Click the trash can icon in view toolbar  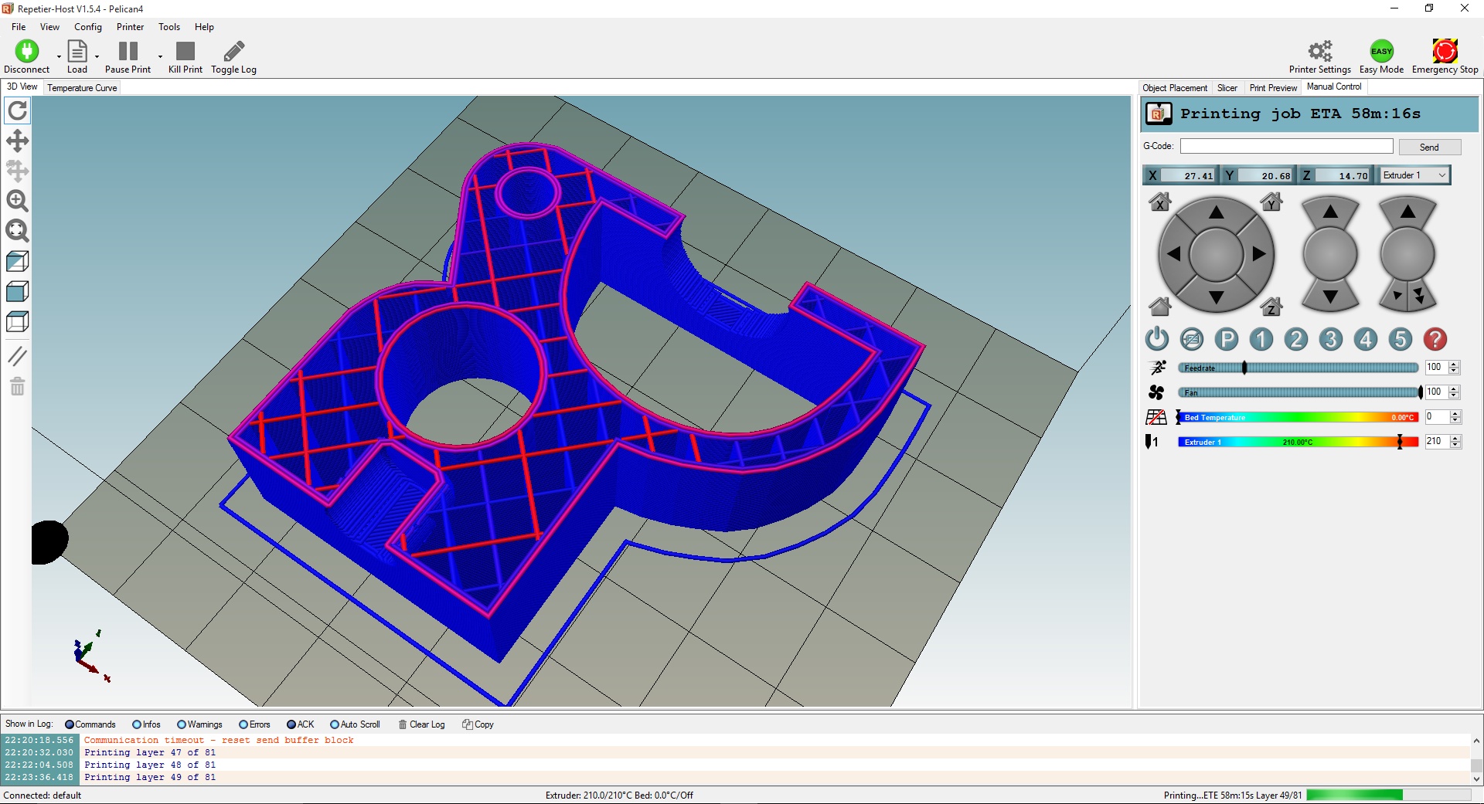[17, 386]
